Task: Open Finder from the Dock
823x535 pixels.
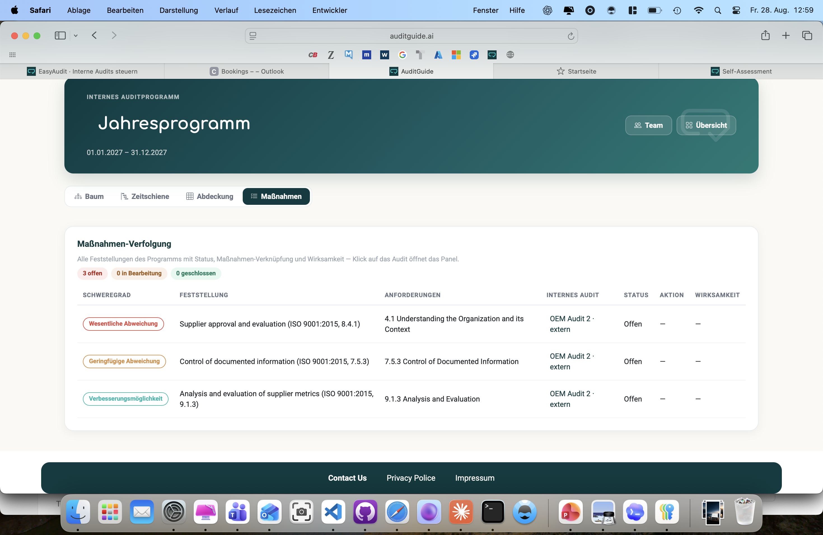Action: [78, 511]
